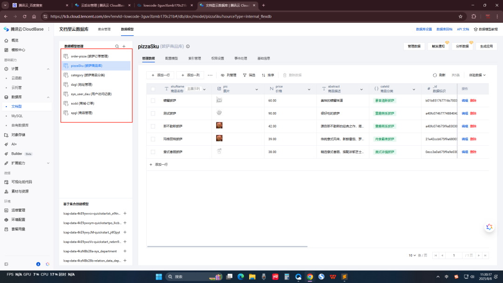Click 刷新 refresh in table toolbar
The image size is (503, 283).
[439, 75]
